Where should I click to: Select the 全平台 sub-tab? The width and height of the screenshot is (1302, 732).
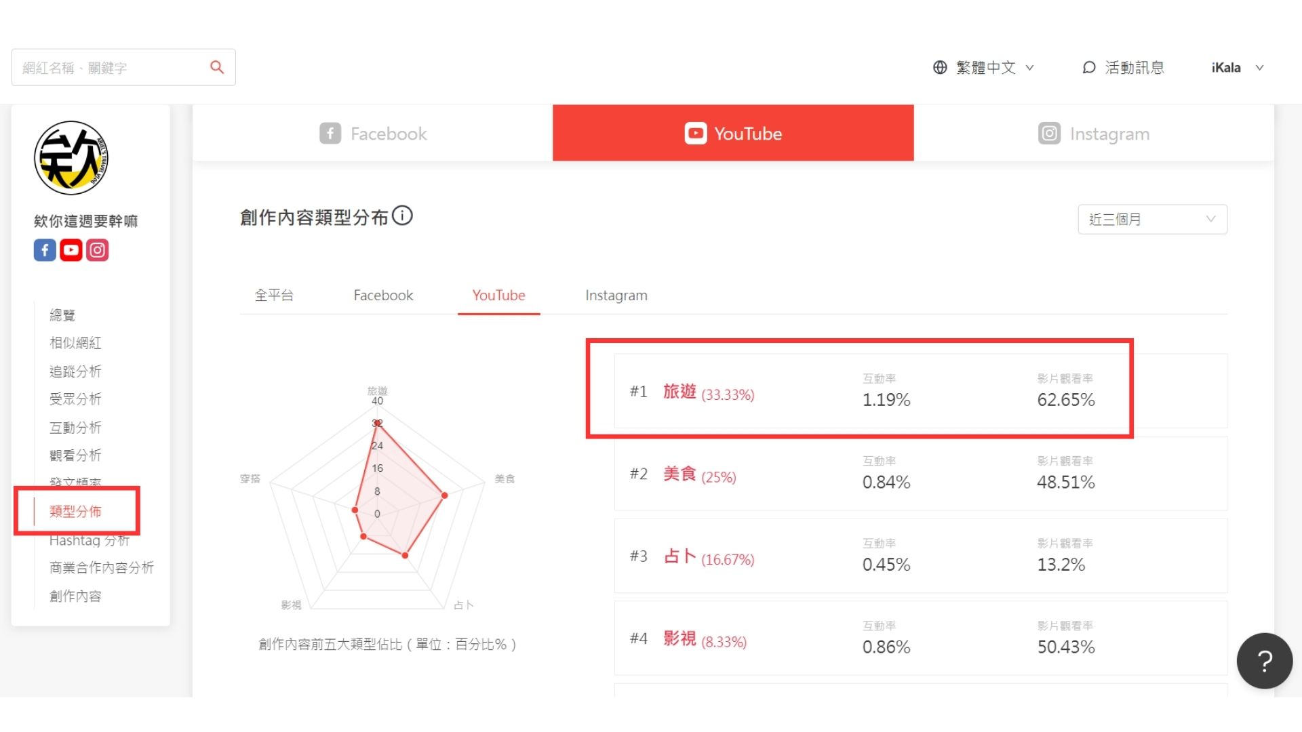click(x=274, y=296)
